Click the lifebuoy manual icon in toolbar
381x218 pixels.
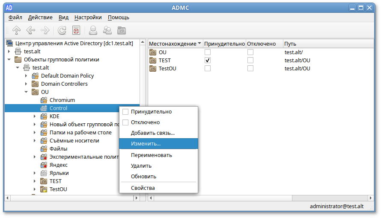pos(76,30)
